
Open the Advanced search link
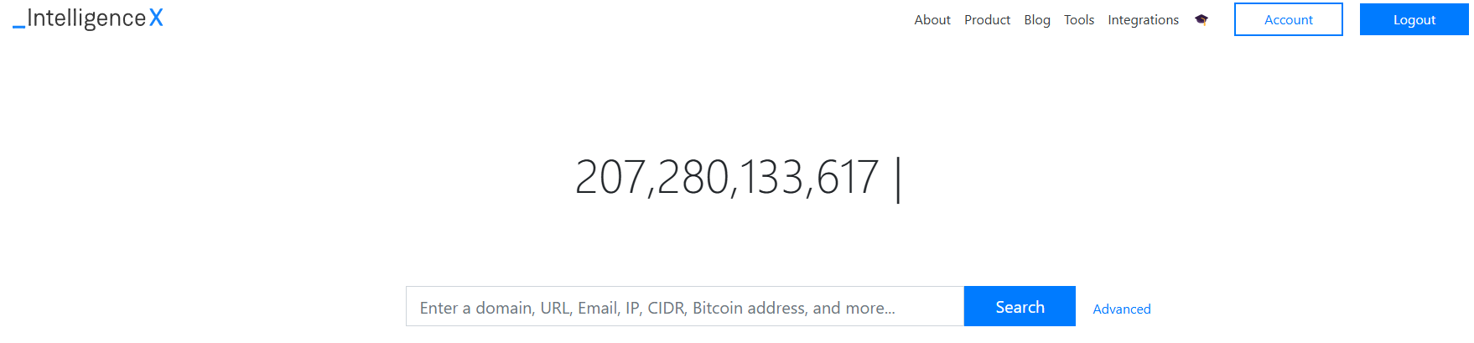tap(1122, 309)
